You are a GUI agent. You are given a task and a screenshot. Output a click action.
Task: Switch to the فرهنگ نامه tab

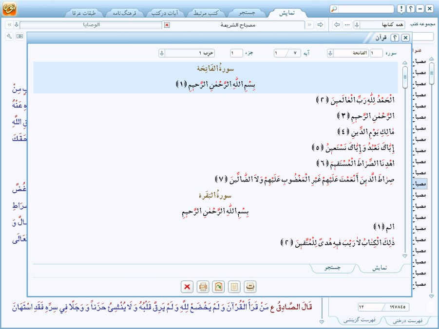[x=124, y=13]
